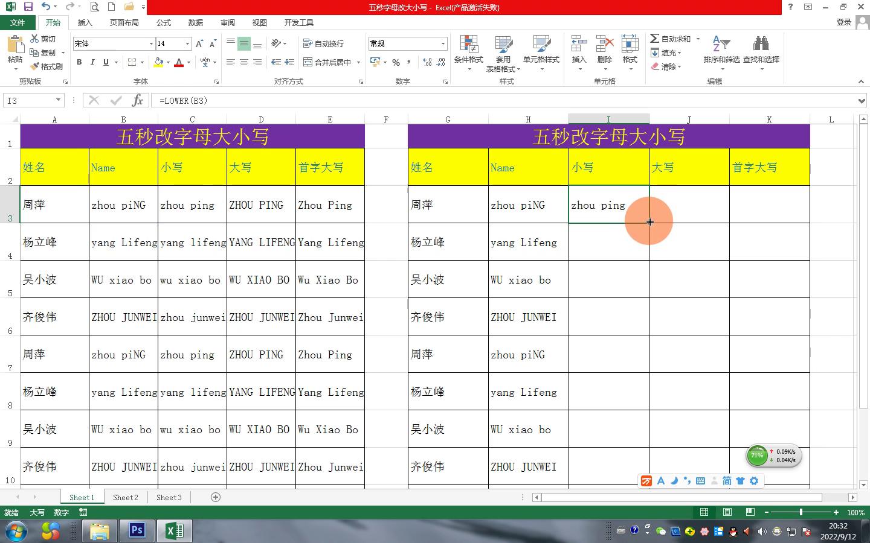Open the font name dropdown showing 宋体
The height and width of the screenshot is (543, 870).
151,43
